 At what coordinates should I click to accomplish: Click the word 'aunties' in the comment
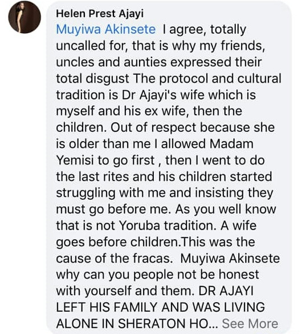pyautogui.click(x=145, y=62)
